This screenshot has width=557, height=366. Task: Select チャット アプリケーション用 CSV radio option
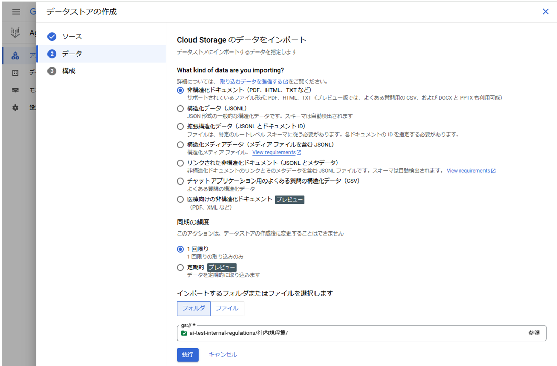(x=180, y=181)
